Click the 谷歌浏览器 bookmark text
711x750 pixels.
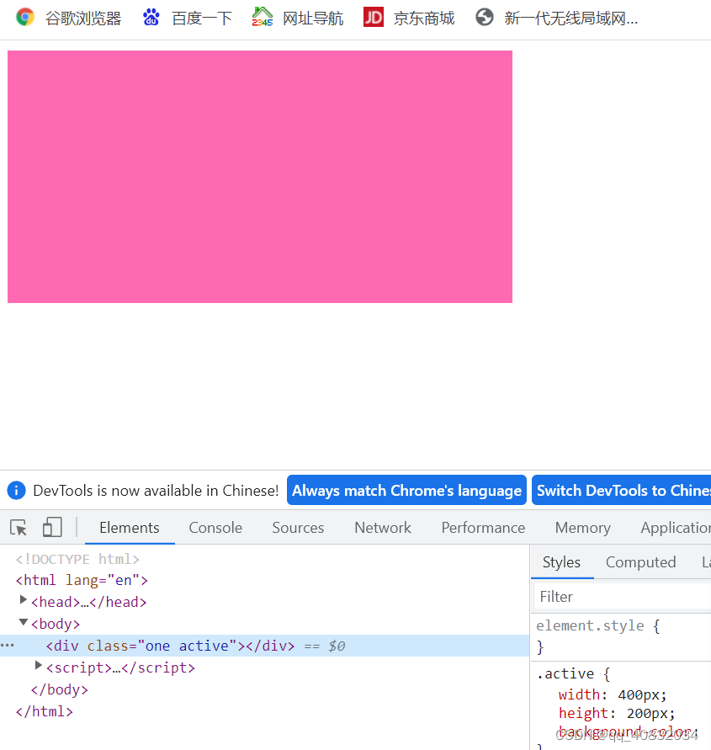(83, 19)
